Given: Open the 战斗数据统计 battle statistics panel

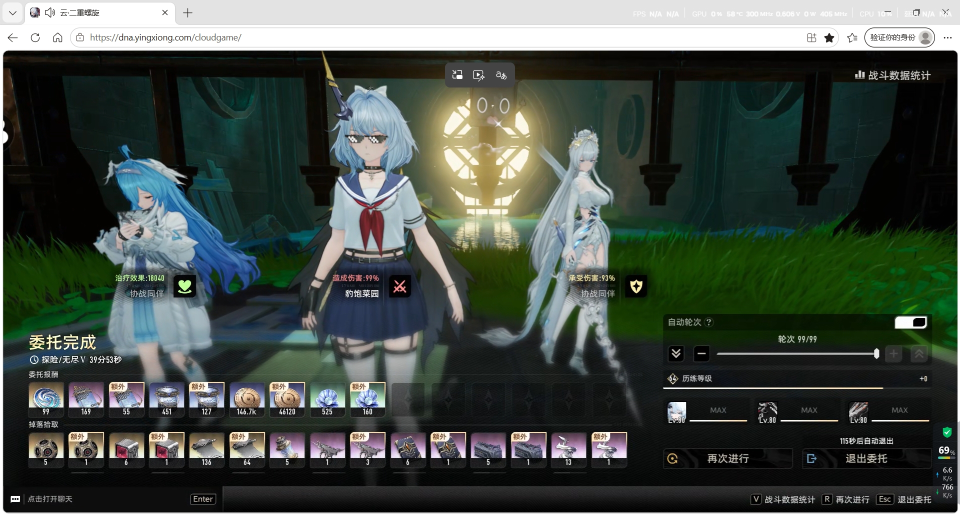Looking at the screenshot, I should tap(892, 75).
